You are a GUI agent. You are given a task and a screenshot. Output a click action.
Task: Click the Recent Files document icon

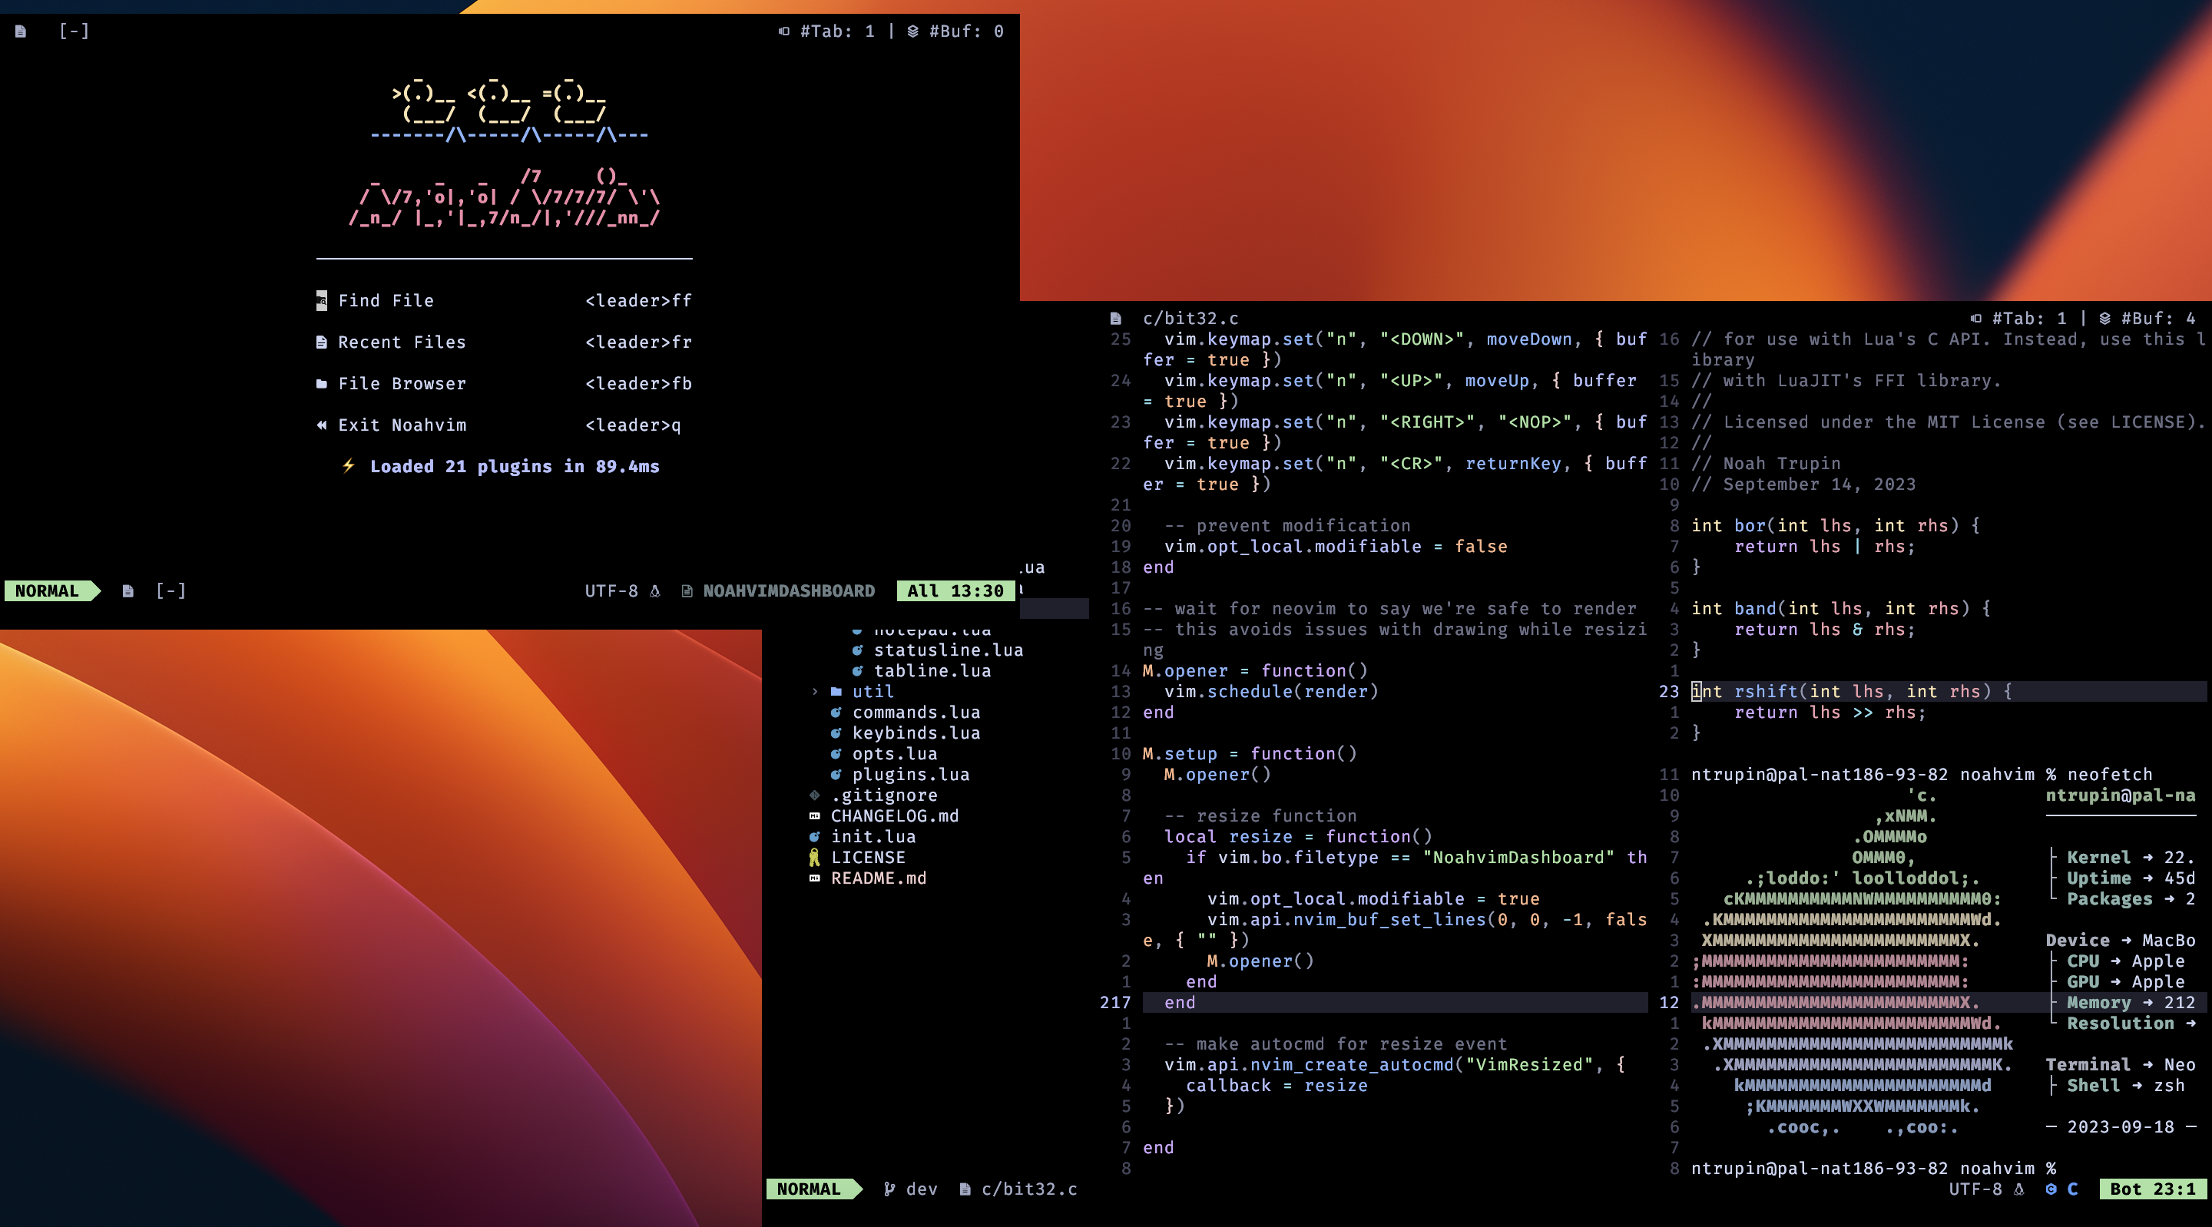pyautogui.click(x=321, y=342)
